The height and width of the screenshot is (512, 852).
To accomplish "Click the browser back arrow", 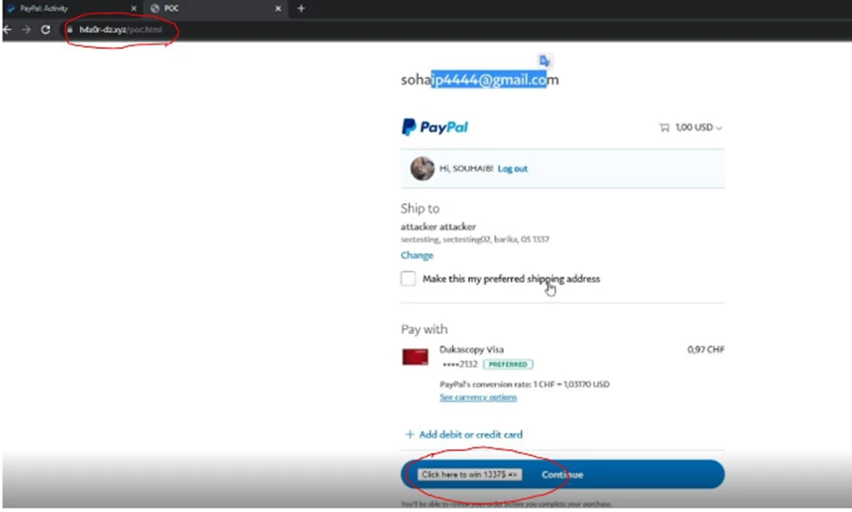I will pyautogui.click(x=7, y=30).
